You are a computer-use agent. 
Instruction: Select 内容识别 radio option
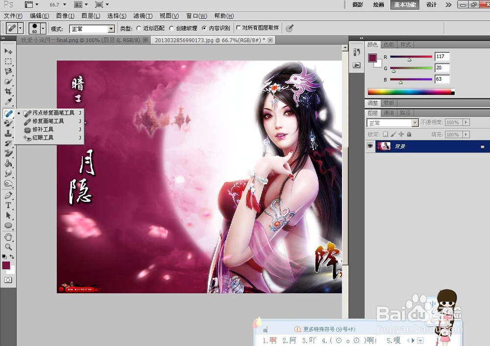tap(204, 28)
